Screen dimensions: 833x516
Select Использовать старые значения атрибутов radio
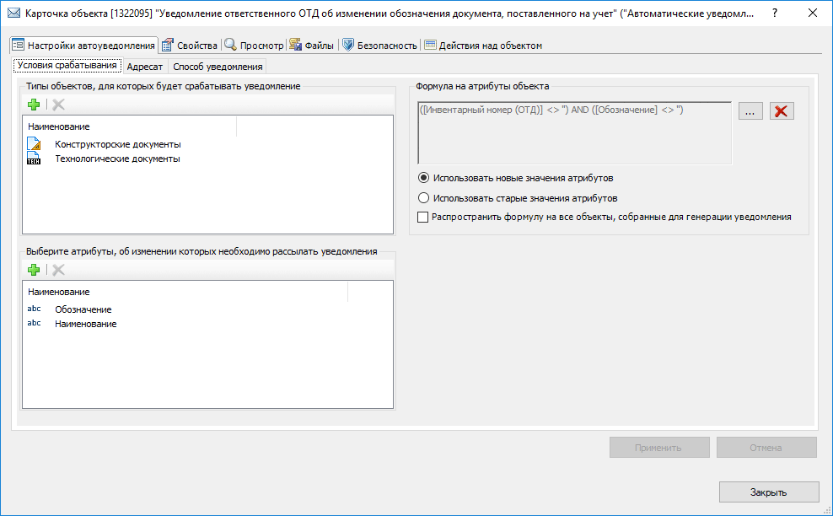click(424, 198)
